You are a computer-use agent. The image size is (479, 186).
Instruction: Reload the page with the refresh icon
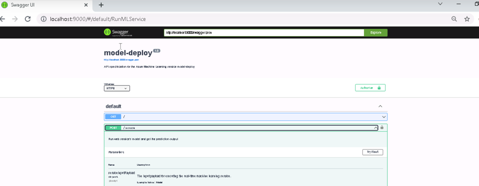tap(28, 19)
